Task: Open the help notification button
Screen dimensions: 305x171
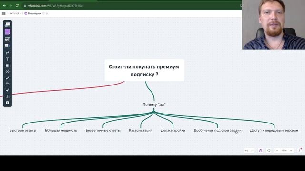Action: (300, 151)
